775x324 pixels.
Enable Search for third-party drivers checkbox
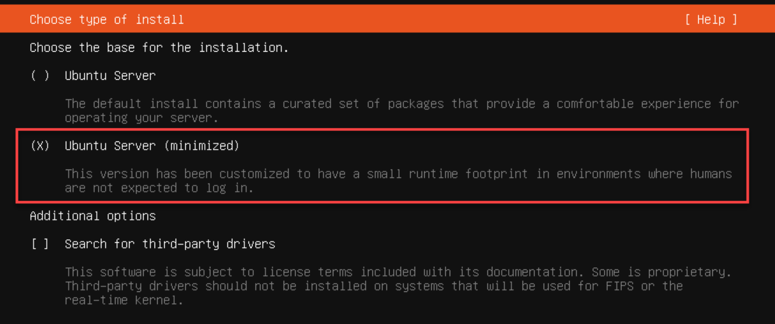coord(40,244)
